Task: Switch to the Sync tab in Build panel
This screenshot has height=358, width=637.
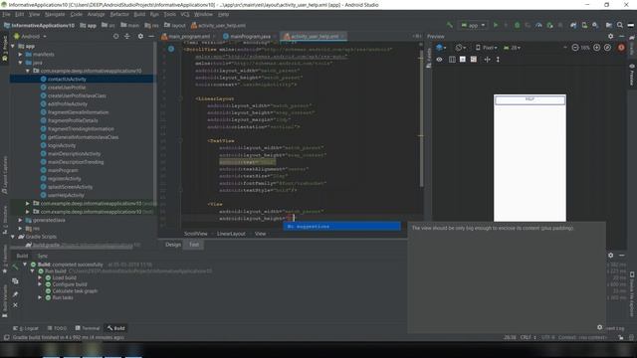Action: (43, 256)
